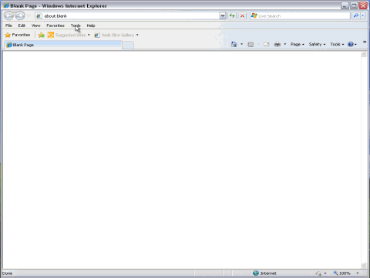Click the Print icon
This screenshot has width=370, height=278.
coord(277,45)
